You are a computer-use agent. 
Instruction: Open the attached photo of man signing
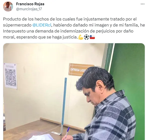pos(74,91)
